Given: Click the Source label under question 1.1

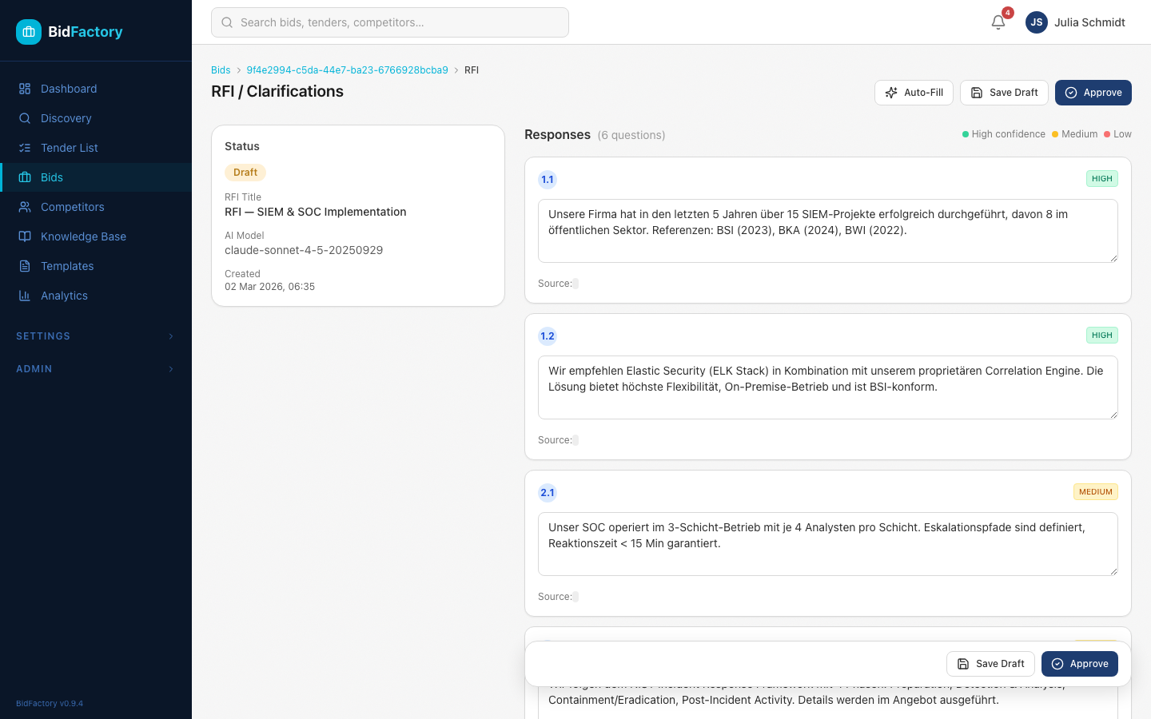Looking at the screenshot, I should (x=555, y=284).
